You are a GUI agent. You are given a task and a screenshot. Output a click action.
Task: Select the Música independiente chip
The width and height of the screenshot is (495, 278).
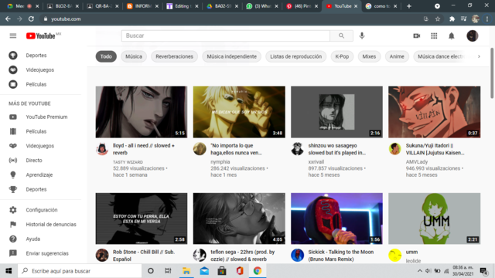point(232,56)
